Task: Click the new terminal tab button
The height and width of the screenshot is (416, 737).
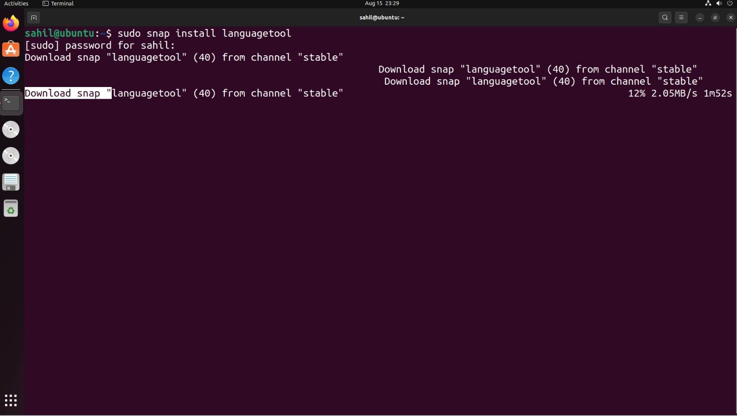Action: (x=34, y=17)
